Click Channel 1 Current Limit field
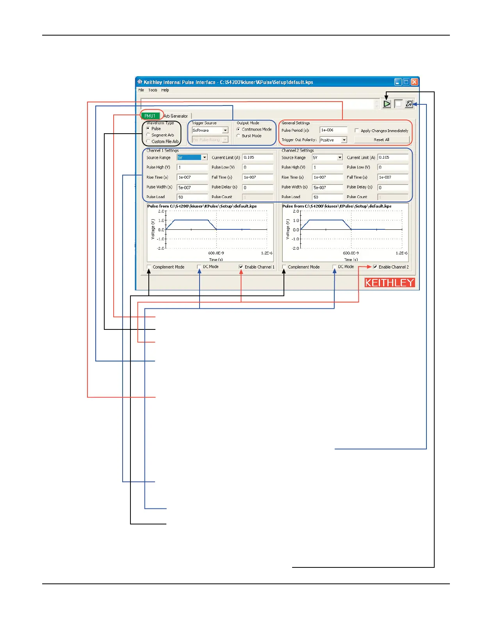478x619 pixels. coord(258,157)
